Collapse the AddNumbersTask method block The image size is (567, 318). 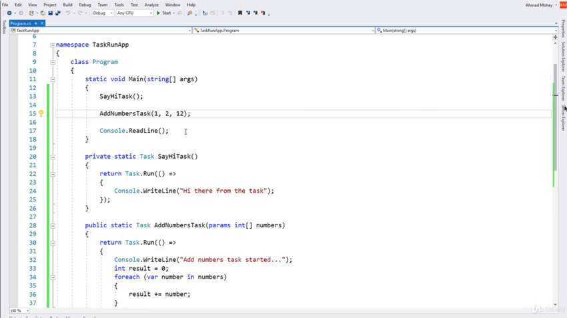click(53, 226)
